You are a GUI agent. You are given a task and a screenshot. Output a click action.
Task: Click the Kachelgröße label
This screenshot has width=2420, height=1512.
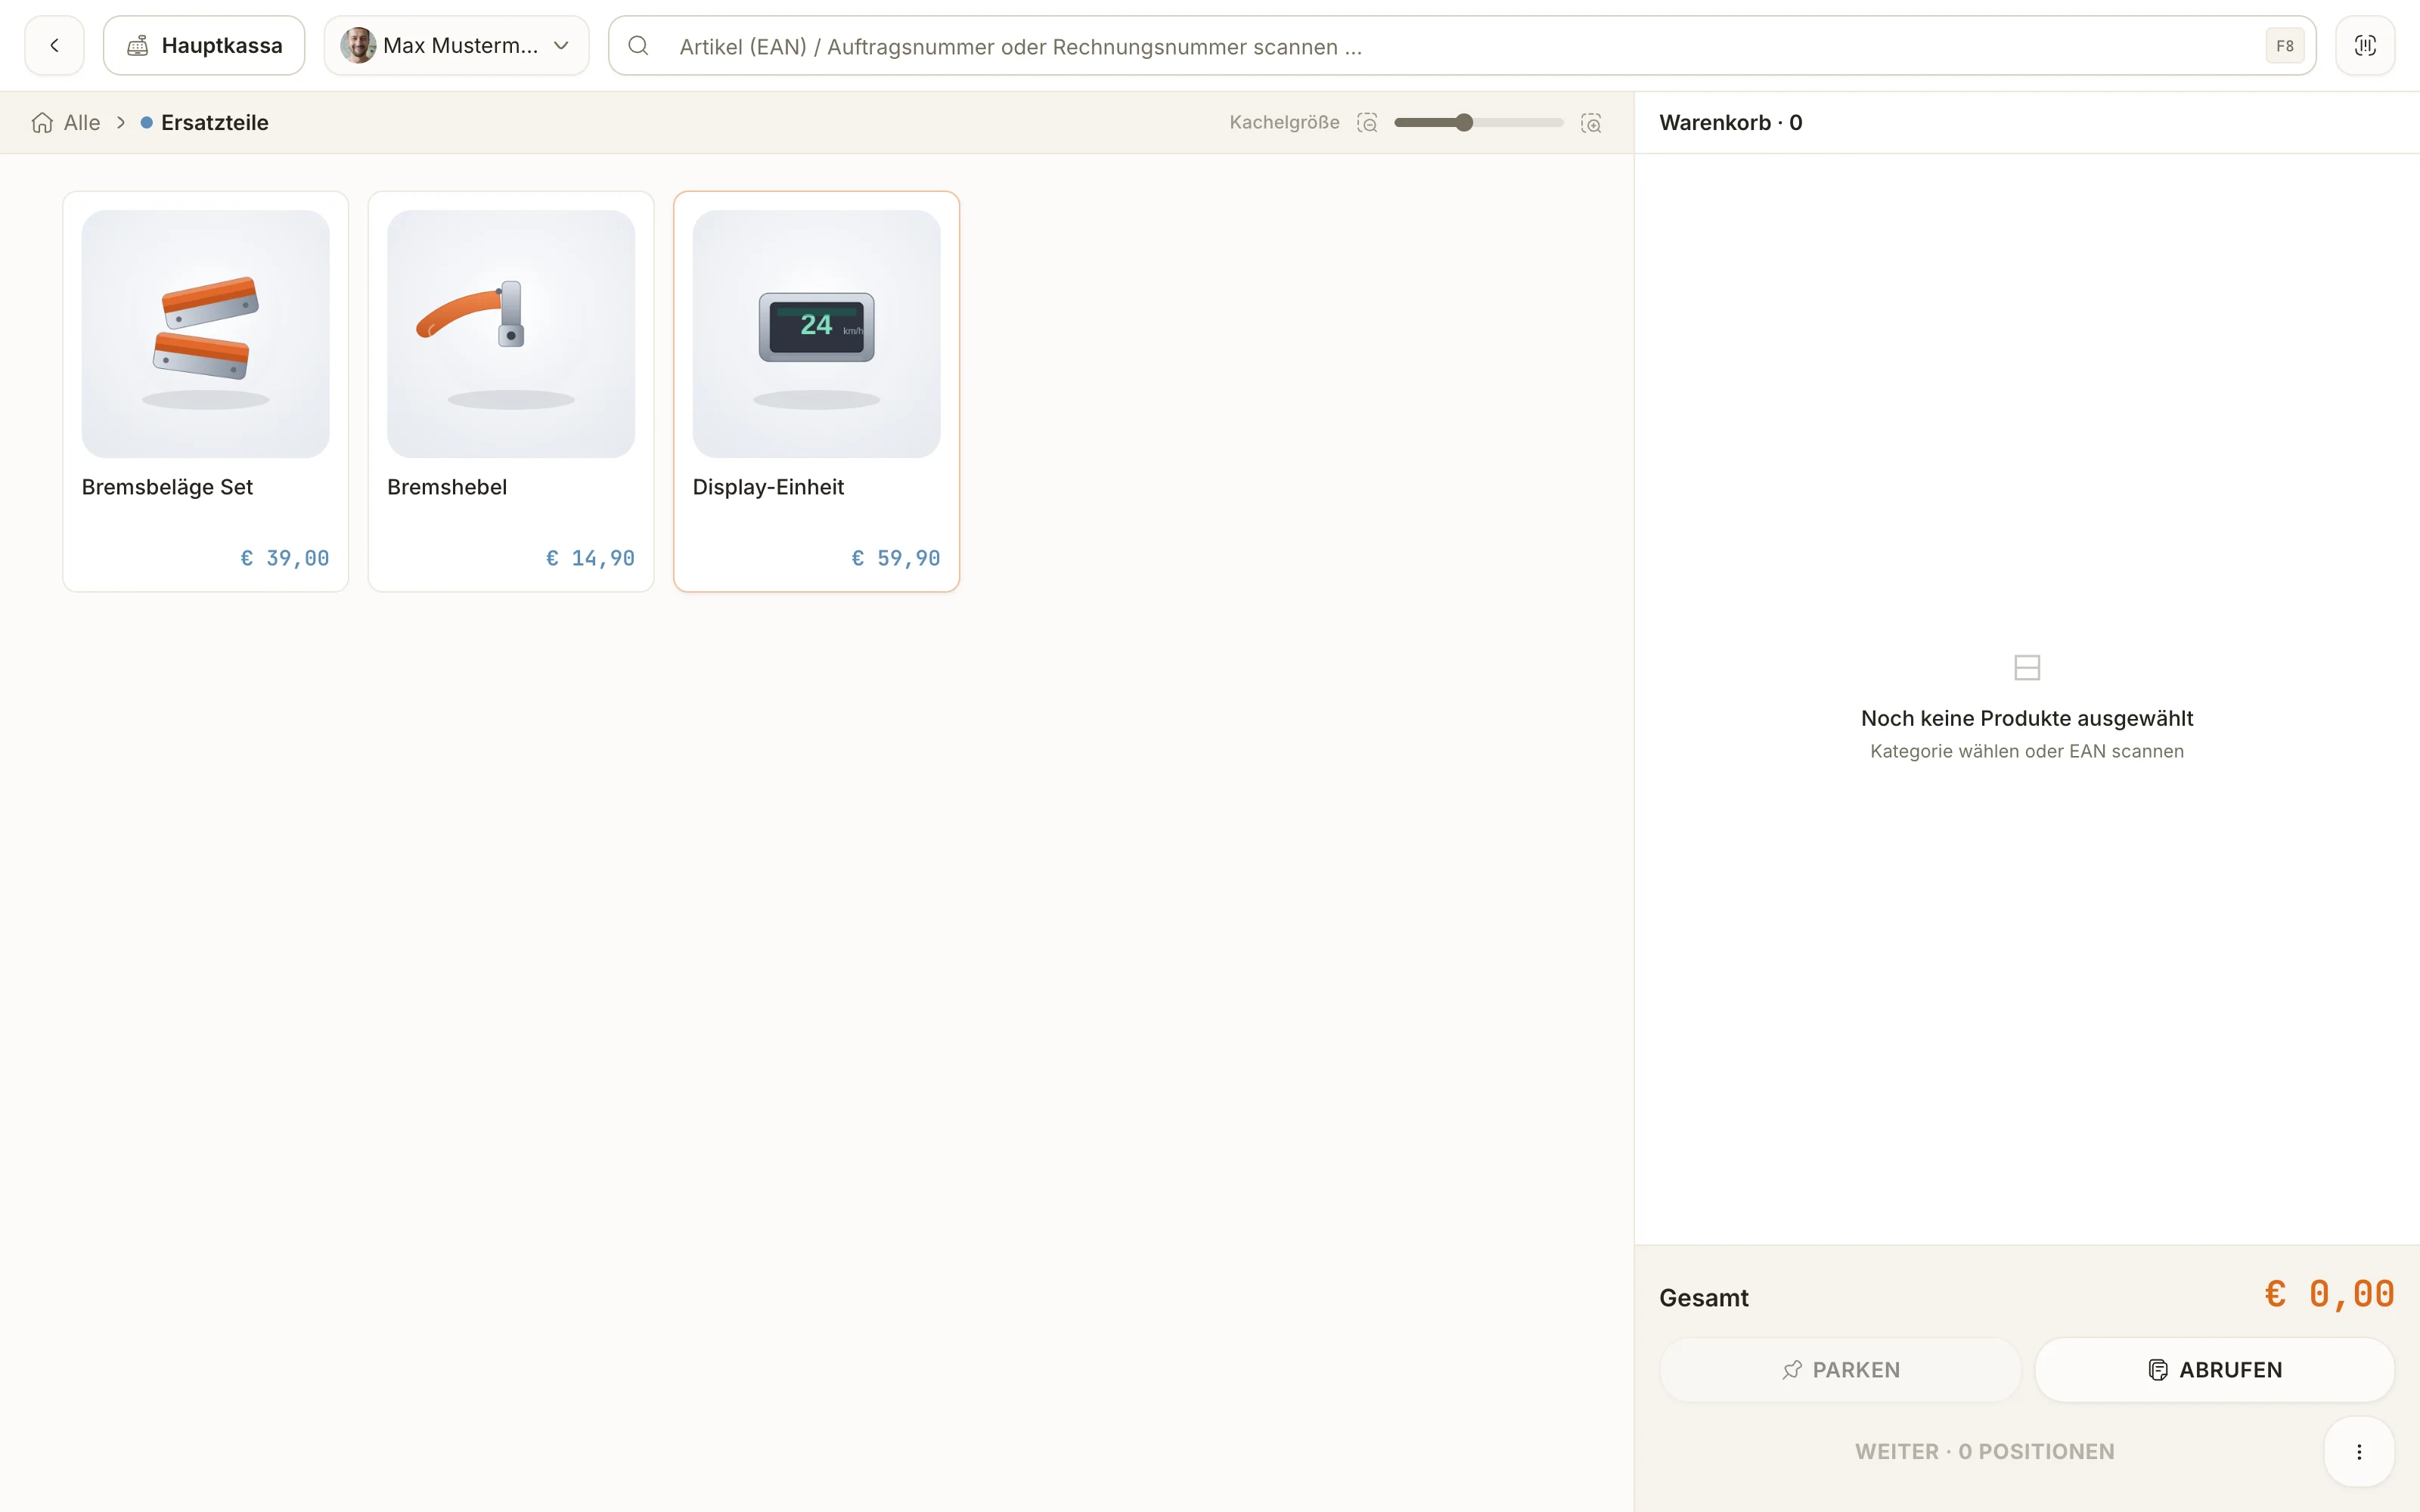point(1284,122)
